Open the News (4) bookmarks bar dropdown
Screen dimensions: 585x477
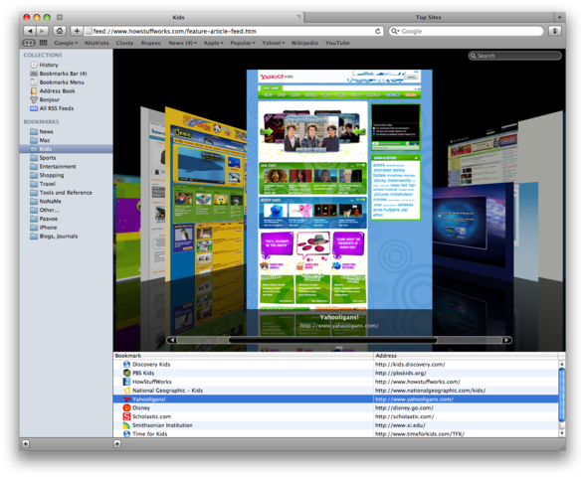182,43
